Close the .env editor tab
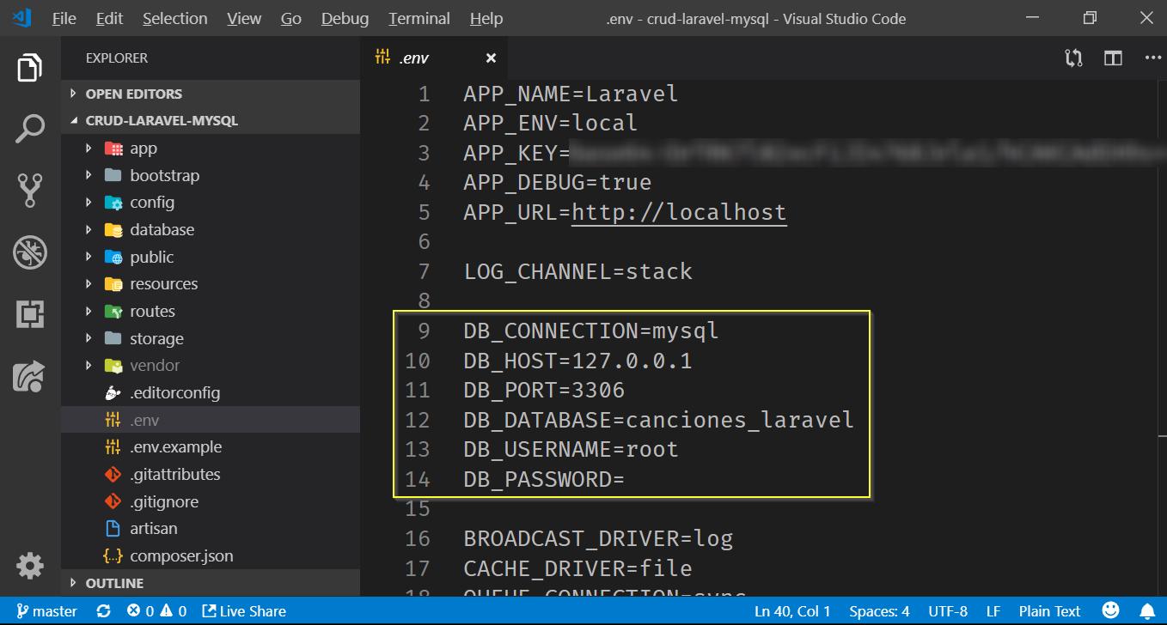The width and height of the screenshot is (1167, 625). (x=491, y=58)
